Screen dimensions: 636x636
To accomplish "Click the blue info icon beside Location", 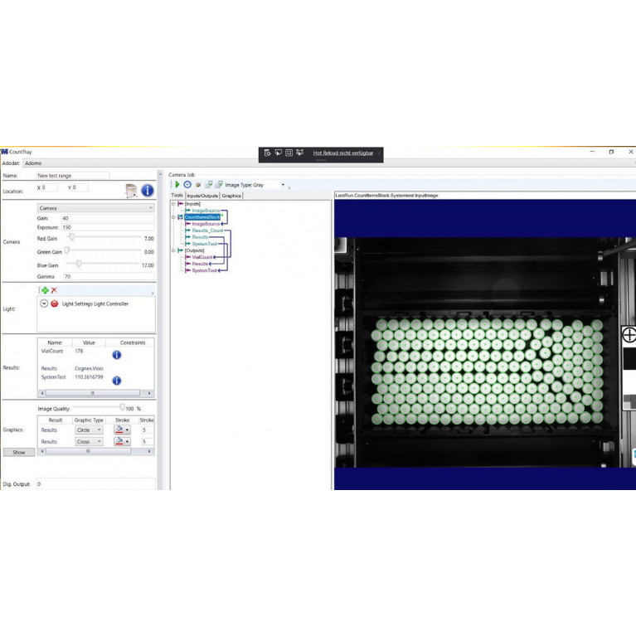I will 147,191.
